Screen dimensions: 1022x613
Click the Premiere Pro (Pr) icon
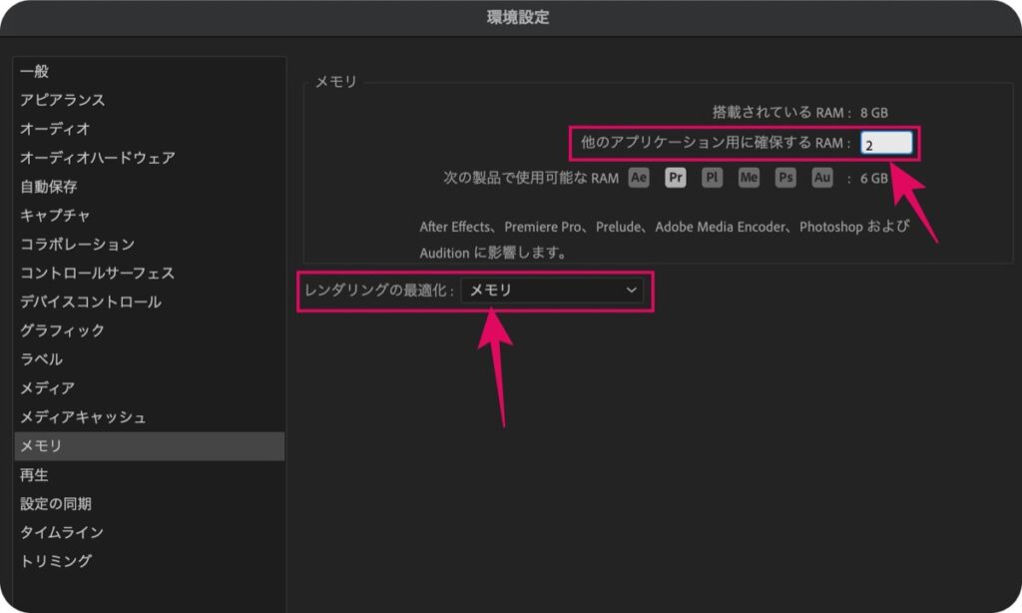coord(676,178)
